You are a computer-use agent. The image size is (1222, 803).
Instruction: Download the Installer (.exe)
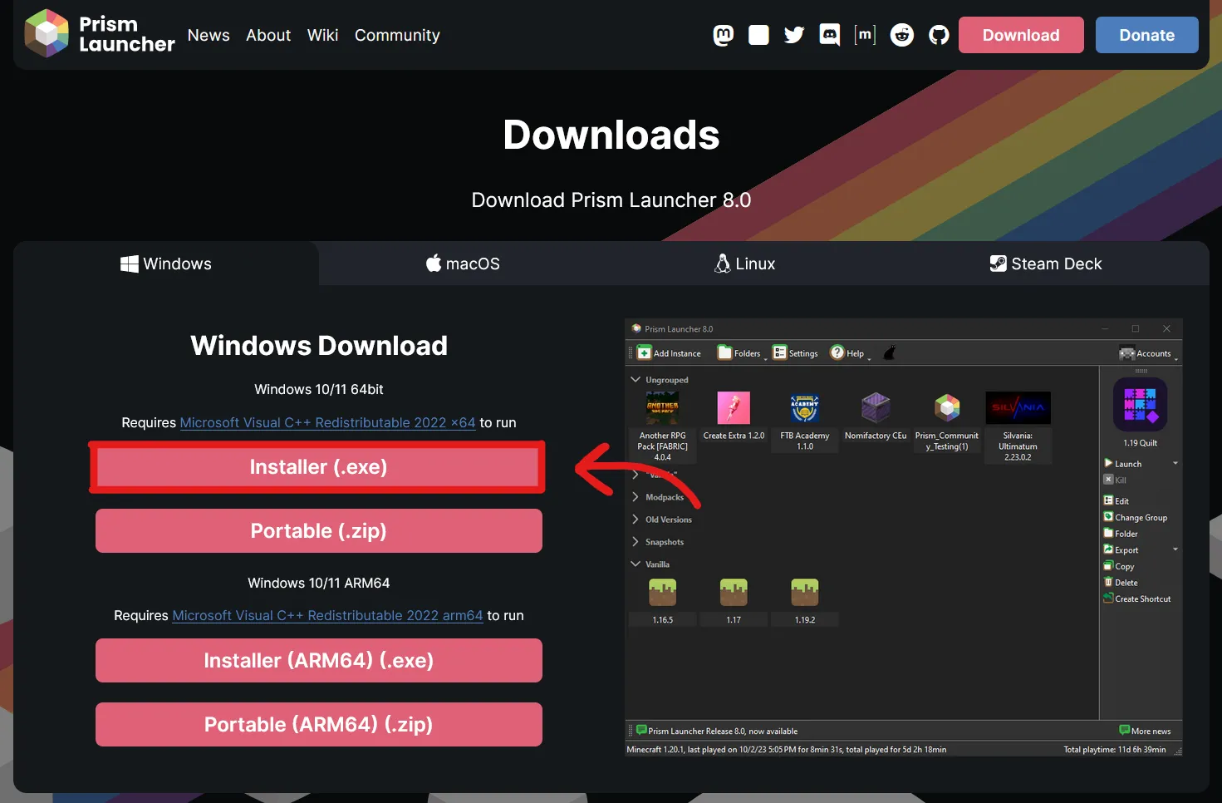[x=318, y=467]
